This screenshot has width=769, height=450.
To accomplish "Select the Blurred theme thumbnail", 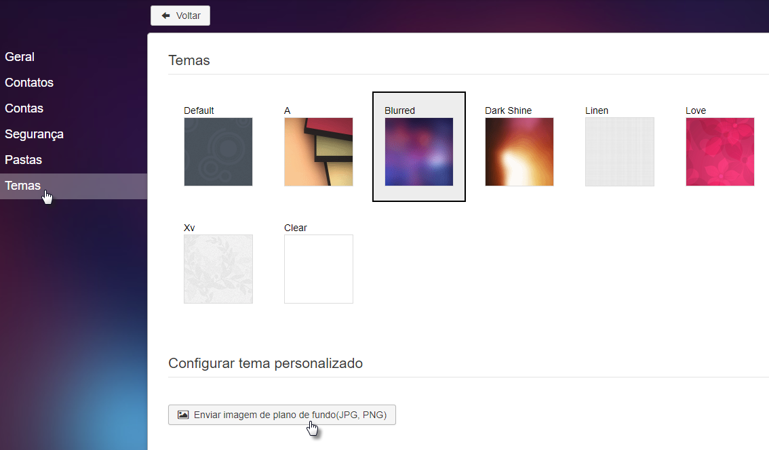I will click(x=419, y=152).
